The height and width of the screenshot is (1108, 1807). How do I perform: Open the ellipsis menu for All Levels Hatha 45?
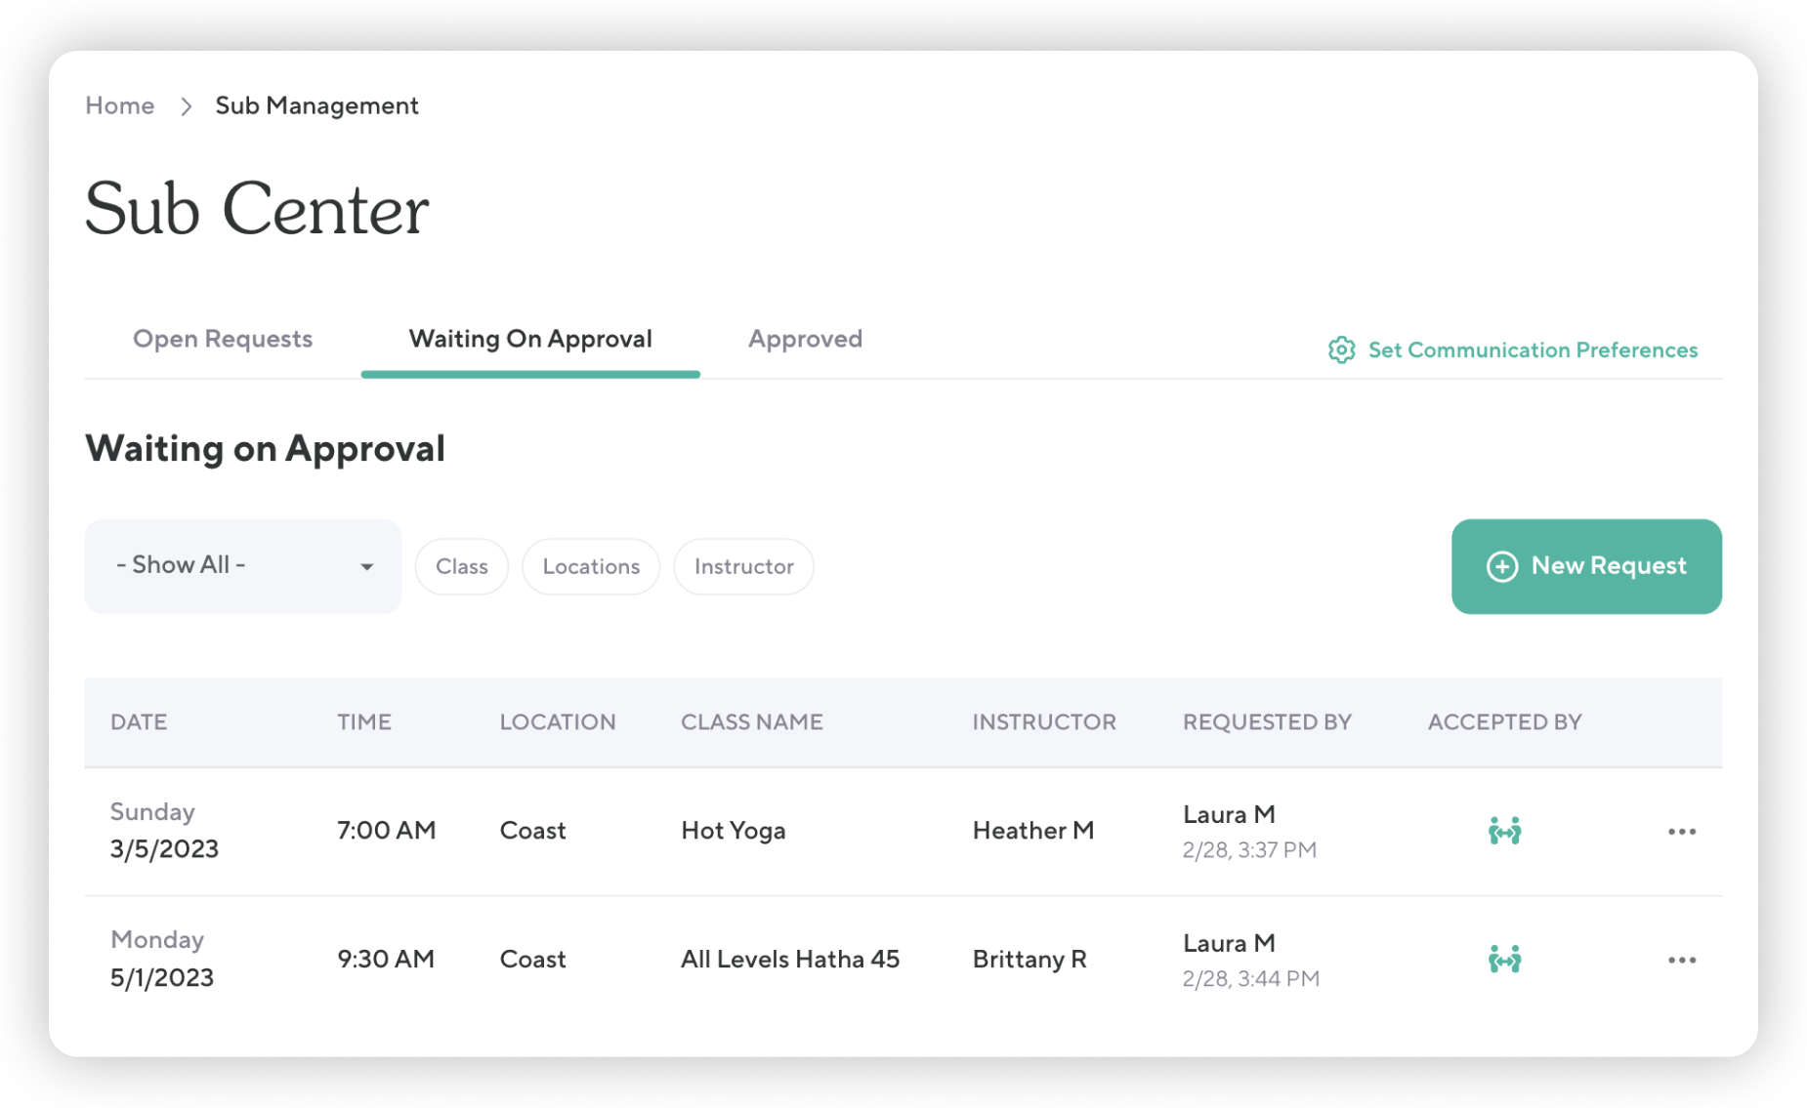[1682, 960]
